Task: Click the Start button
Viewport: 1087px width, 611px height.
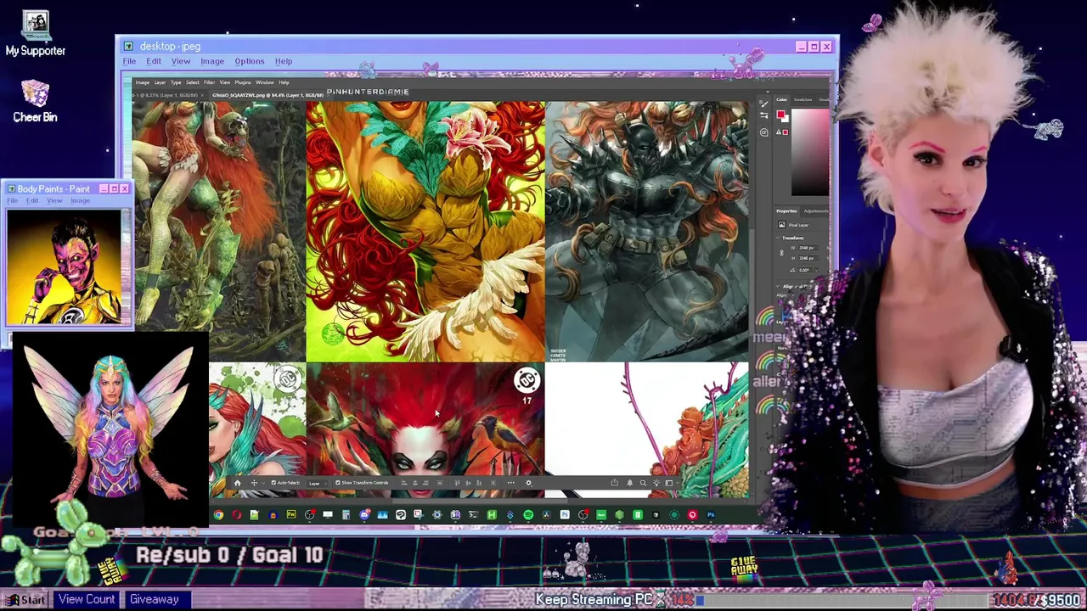Action: click(x=25, y=600)
